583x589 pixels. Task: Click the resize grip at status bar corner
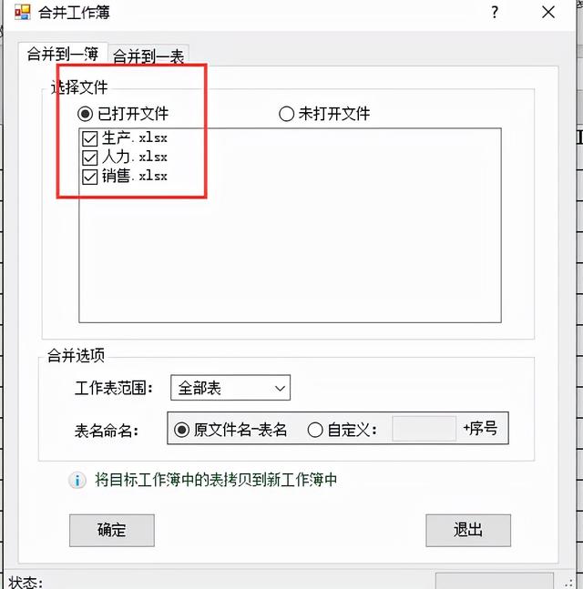(x=569, y=584)
